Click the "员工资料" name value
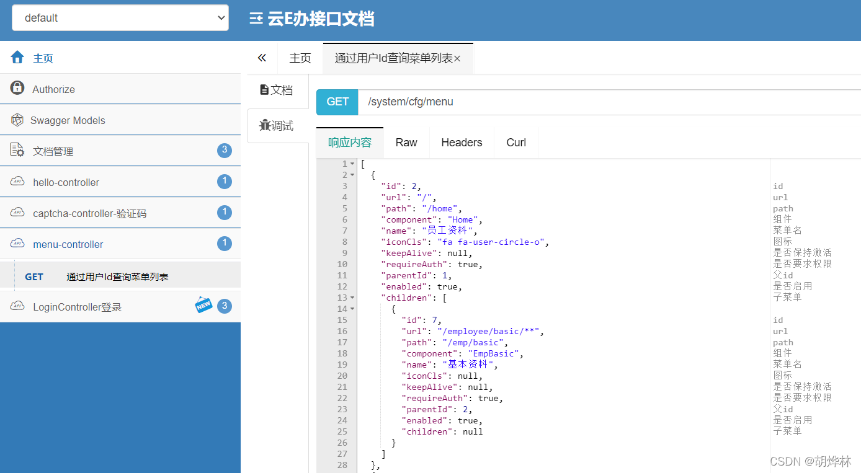The image size is (861, 473). tap(447, 231)
